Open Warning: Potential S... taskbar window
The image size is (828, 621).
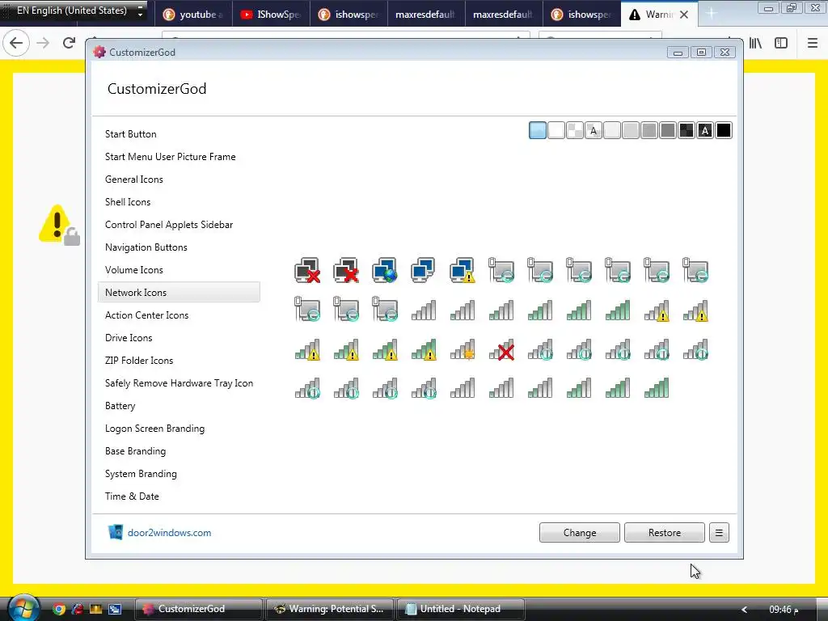tap(330, 609)
